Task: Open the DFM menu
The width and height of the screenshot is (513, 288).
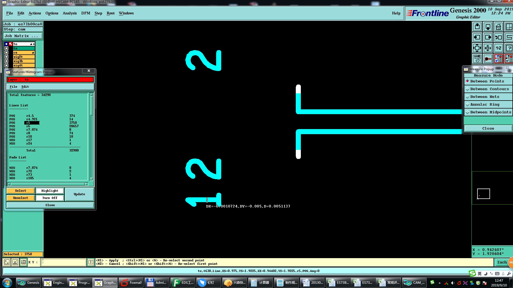Action: [85, 13]
